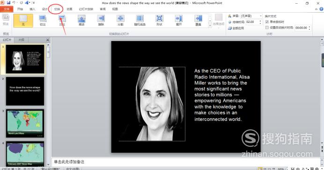Toggle the 单击鼠标时 On Mouse Click checkbox
Screen dimensions: 324x170
267,21
